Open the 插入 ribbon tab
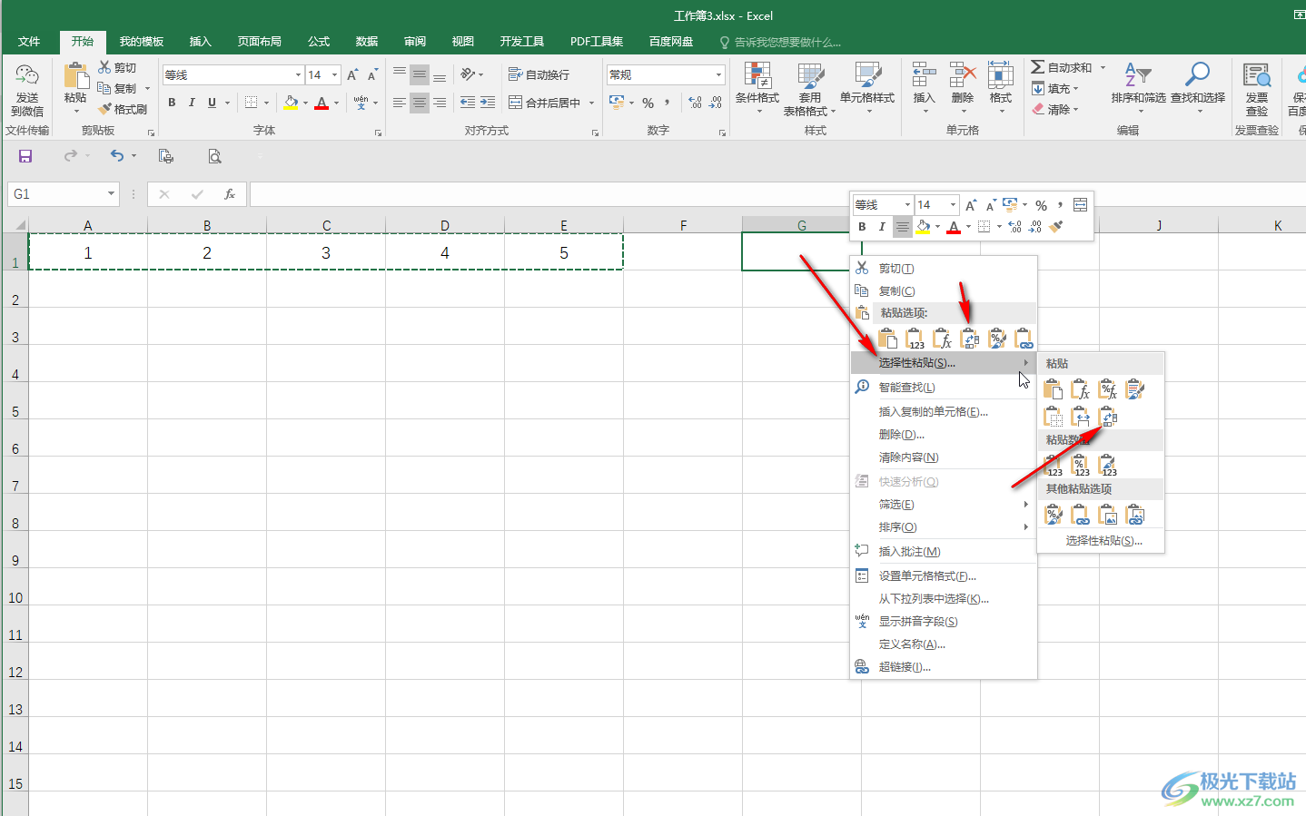 pyautogui.click(x=200, y=42)
